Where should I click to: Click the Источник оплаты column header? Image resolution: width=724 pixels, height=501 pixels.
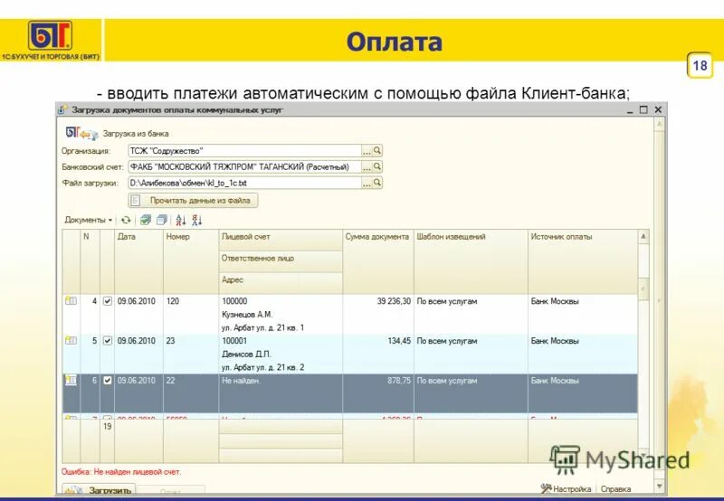pyautogui.click(x=583, y=261)
